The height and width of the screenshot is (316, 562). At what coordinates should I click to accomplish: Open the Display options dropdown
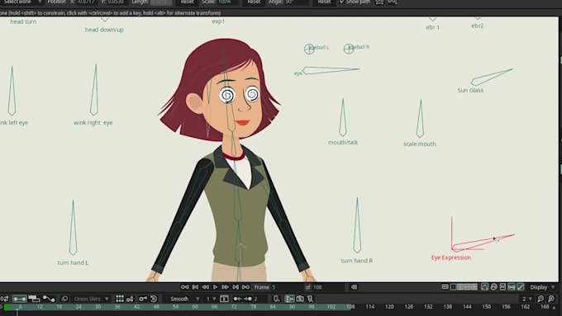(x=542, y=287)
